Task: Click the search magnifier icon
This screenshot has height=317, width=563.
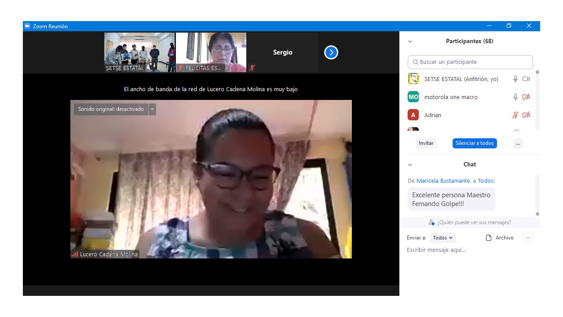Action: point(415,62)
